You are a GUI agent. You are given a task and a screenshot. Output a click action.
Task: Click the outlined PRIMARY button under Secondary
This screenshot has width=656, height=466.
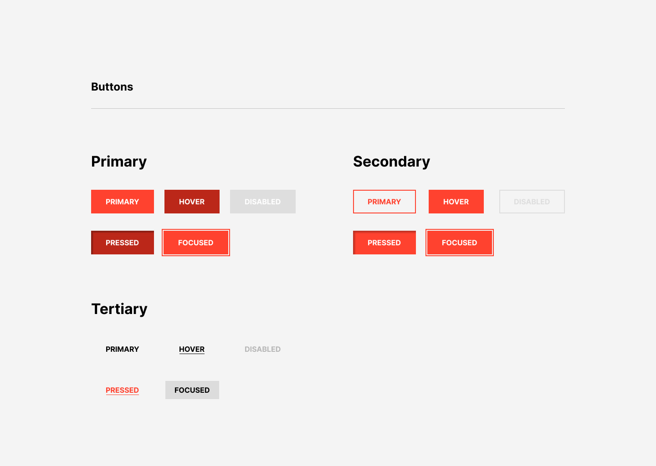tap(384, 202)
